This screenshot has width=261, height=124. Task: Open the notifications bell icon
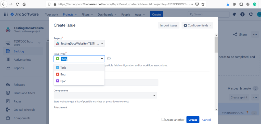click(x=234, y=15)
